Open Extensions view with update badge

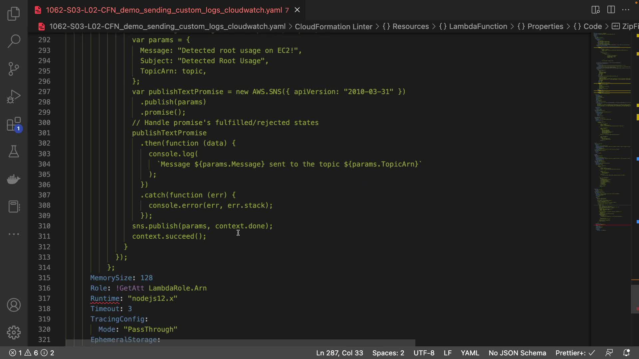pos(14,124)
